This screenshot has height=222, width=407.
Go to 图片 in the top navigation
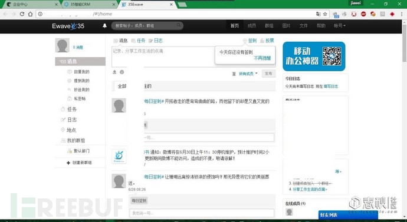point(286,26)
